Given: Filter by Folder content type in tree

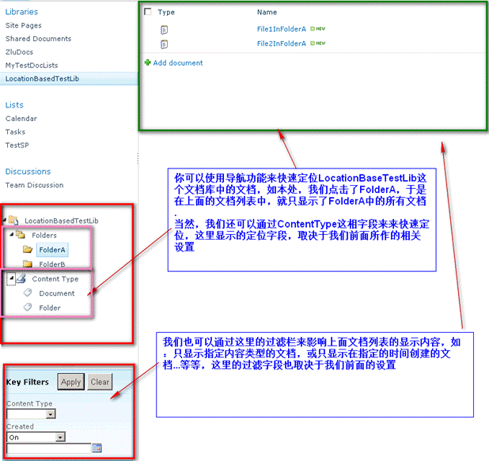Looking at the screenshot, I should pyautogui.click(x=50, y=308).
